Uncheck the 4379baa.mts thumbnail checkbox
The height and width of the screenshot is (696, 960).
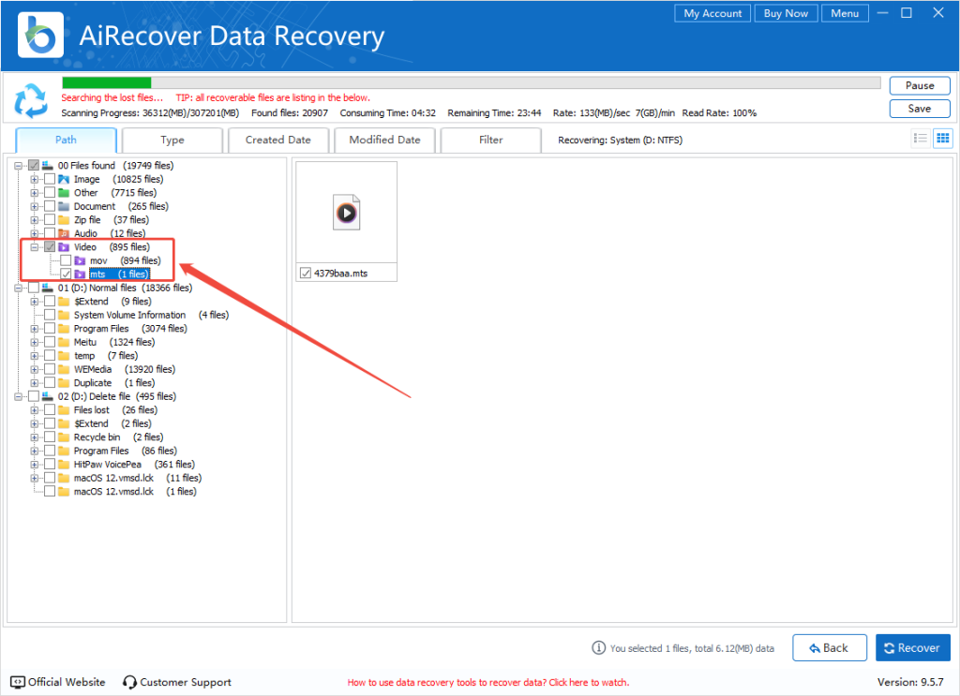(305, 273)
